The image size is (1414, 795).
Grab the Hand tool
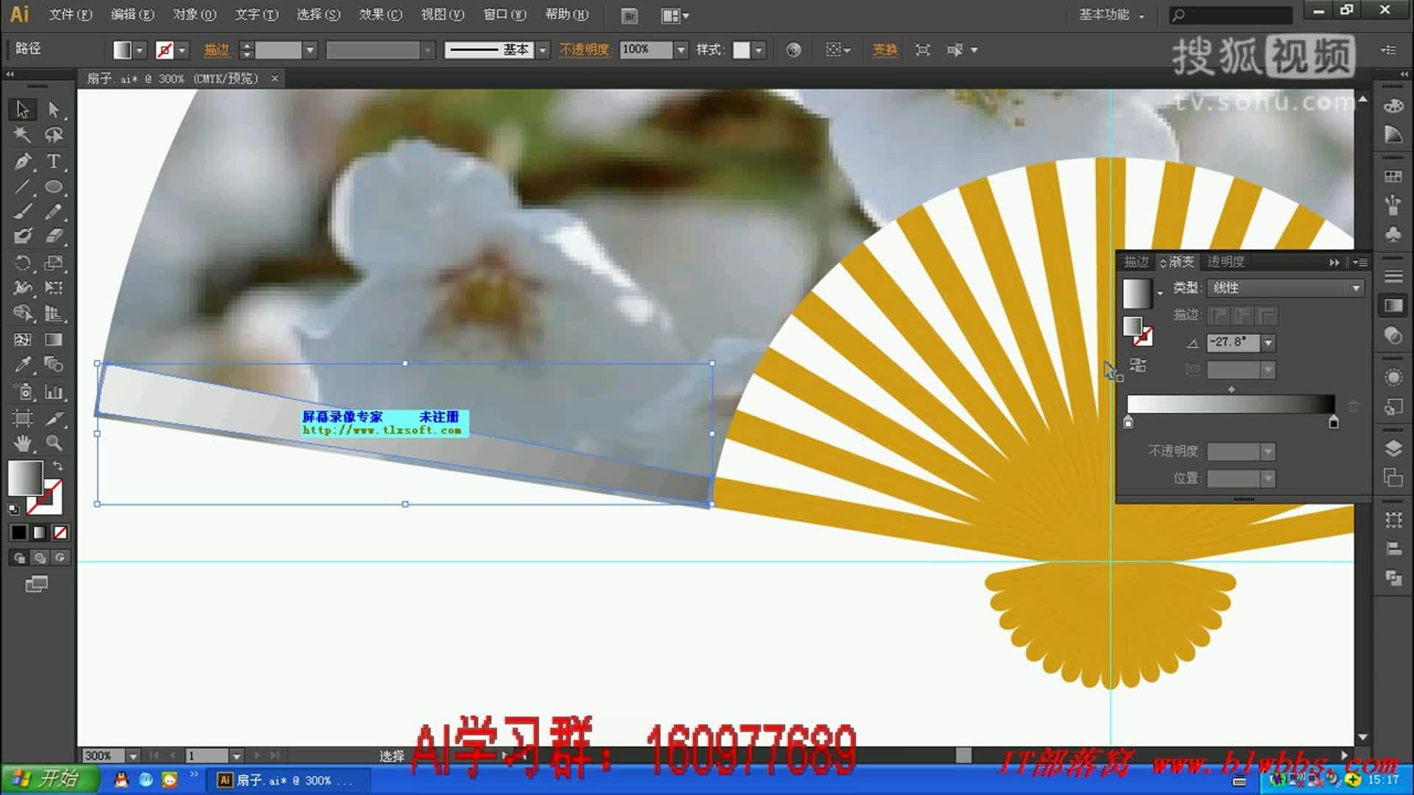pos(21,439)
